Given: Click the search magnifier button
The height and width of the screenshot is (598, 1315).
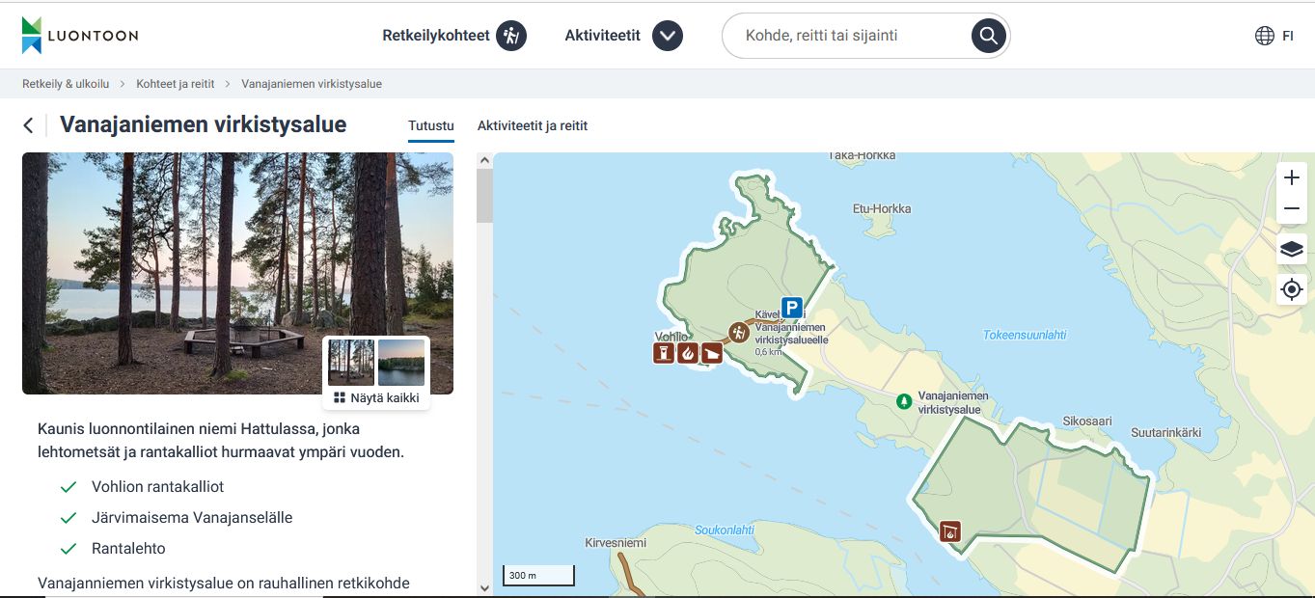Looking at the screenshot, I should (988, 37).
